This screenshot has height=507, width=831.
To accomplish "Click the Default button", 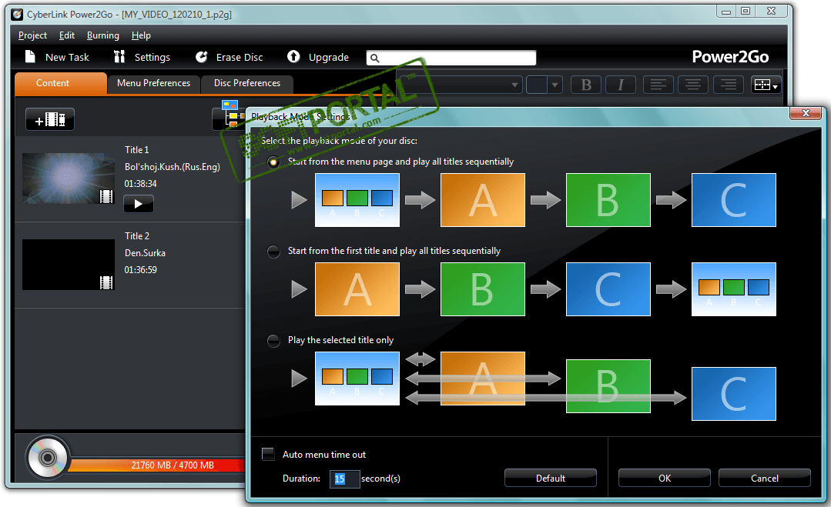I will (x=550, y=478).
